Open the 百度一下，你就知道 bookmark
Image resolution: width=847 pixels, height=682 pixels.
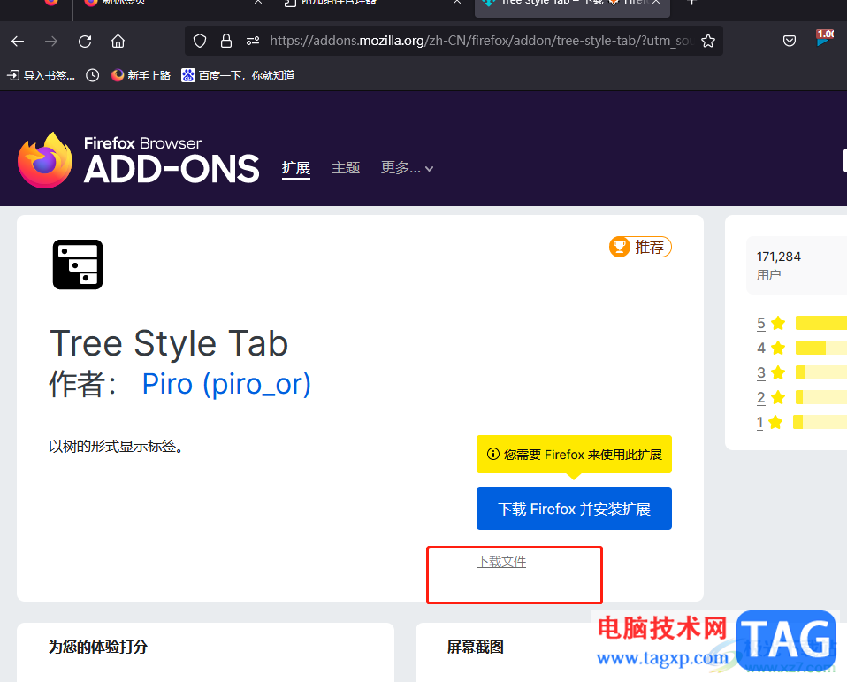pos(238,76)
